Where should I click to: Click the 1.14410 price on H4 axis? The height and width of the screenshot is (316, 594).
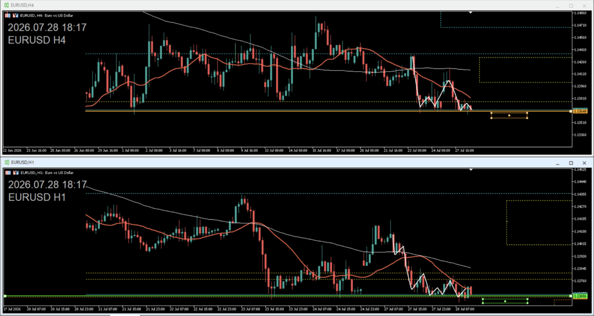pyautogui.click(x=579, y=50)
